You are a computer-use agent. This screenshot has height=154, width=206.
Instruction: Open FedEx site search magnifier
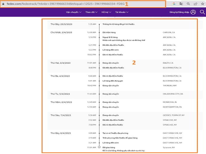(x=202, y=12)
